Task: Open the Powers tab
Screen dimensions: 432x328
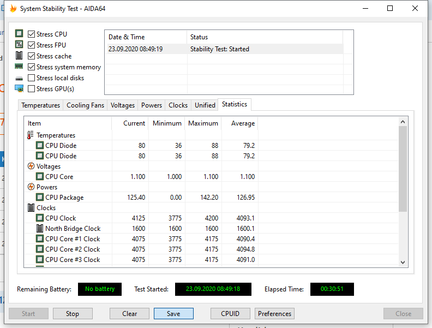Action: [152, 105]
